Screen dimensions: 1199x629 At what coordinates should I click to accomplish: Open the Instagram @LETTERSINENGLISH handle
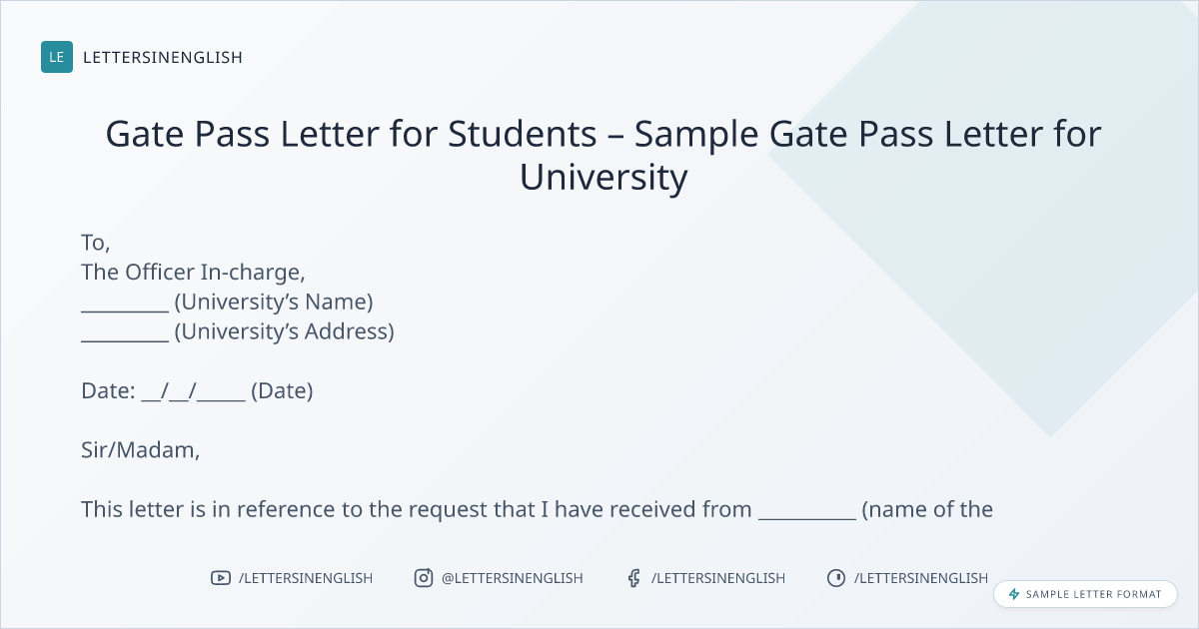(513, 578)
